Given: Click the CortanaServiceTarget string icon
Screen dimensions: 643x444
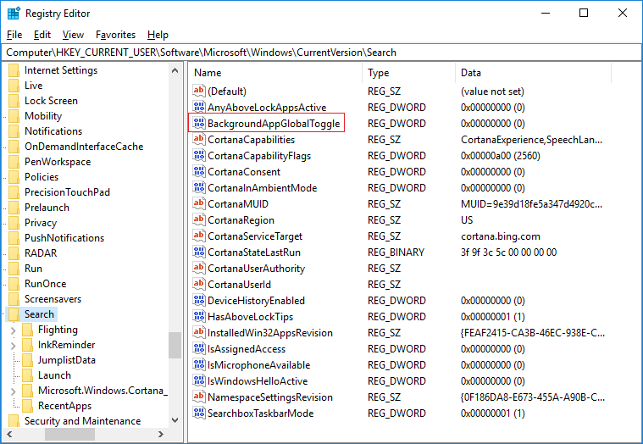Looking at the screenshot, I should coord(199,236).
